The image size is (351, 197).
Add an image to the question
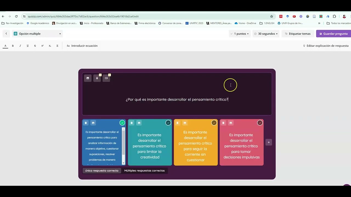[x=88, y=78]
